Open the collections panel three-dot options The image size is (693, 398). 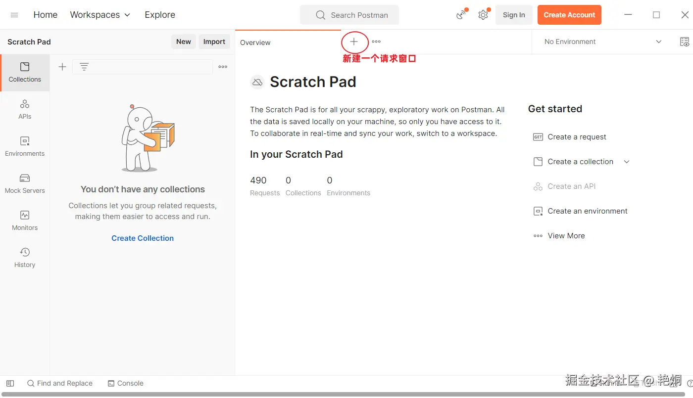pyautogui.click(x=223, y=67)
